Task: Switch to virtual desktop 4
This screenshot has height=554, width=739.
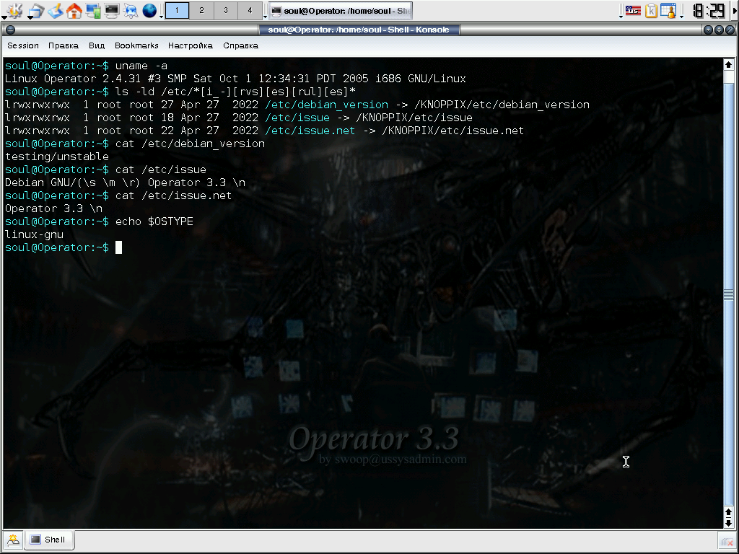Action: click(x=250, y=10)
